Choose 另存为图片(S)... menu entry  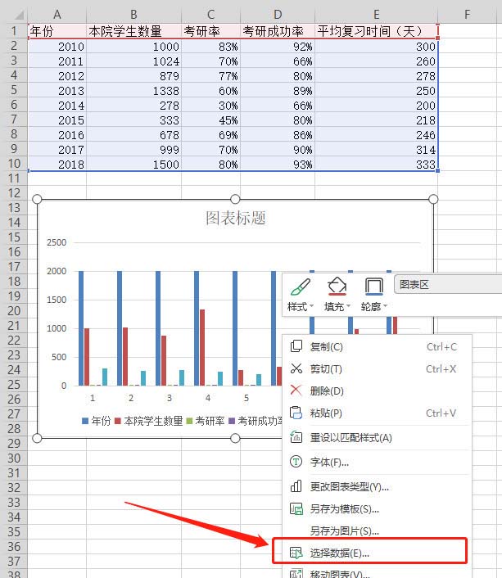(377, 531)
